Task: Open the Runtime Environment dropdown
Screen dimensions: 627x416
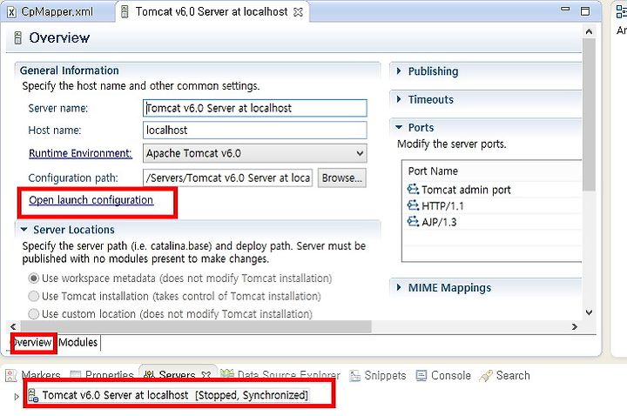Action: coord(360,153)
